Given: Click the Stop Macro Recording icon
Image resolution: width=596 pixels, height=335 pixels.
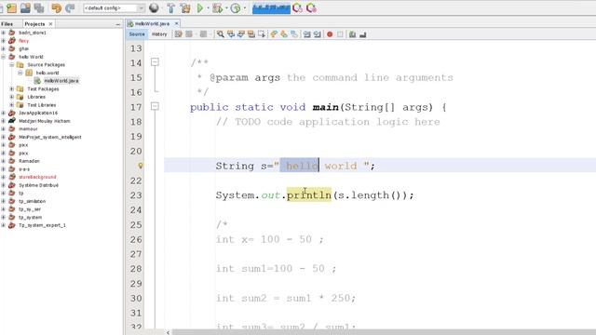Looking at the screenshot, I should click(340, 34).
